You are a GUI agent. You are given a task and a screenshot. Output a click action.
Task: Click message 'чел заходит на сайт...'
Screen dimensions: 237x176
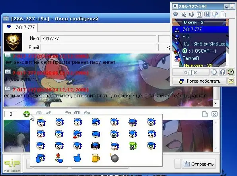pos(60,62)
